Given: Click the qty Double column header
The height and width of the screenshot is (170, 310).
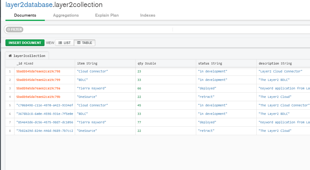Looking at the screenshot, I should click(147, 63).
